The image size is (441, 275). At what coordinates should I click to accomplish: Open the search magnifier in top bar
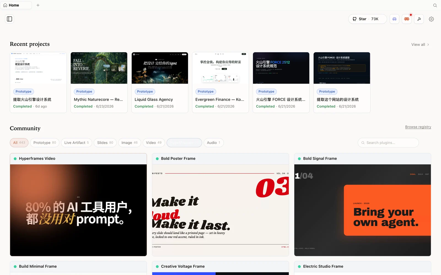tap(435, 5)
